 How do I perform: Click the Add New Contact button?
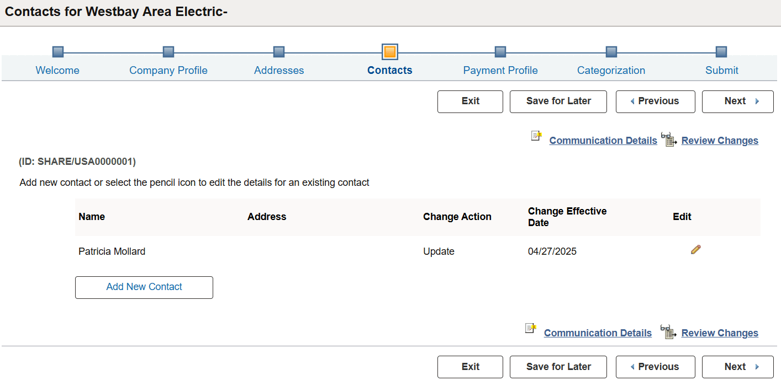144,287
